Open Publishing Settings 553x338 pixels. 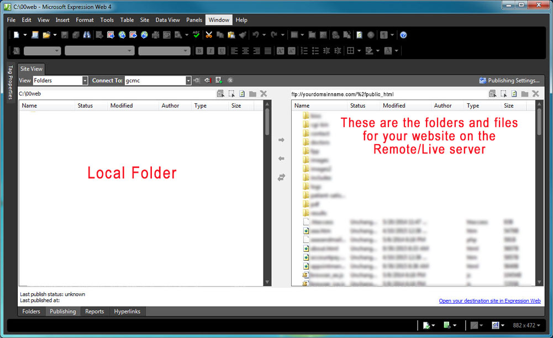(x=509, y=81)
